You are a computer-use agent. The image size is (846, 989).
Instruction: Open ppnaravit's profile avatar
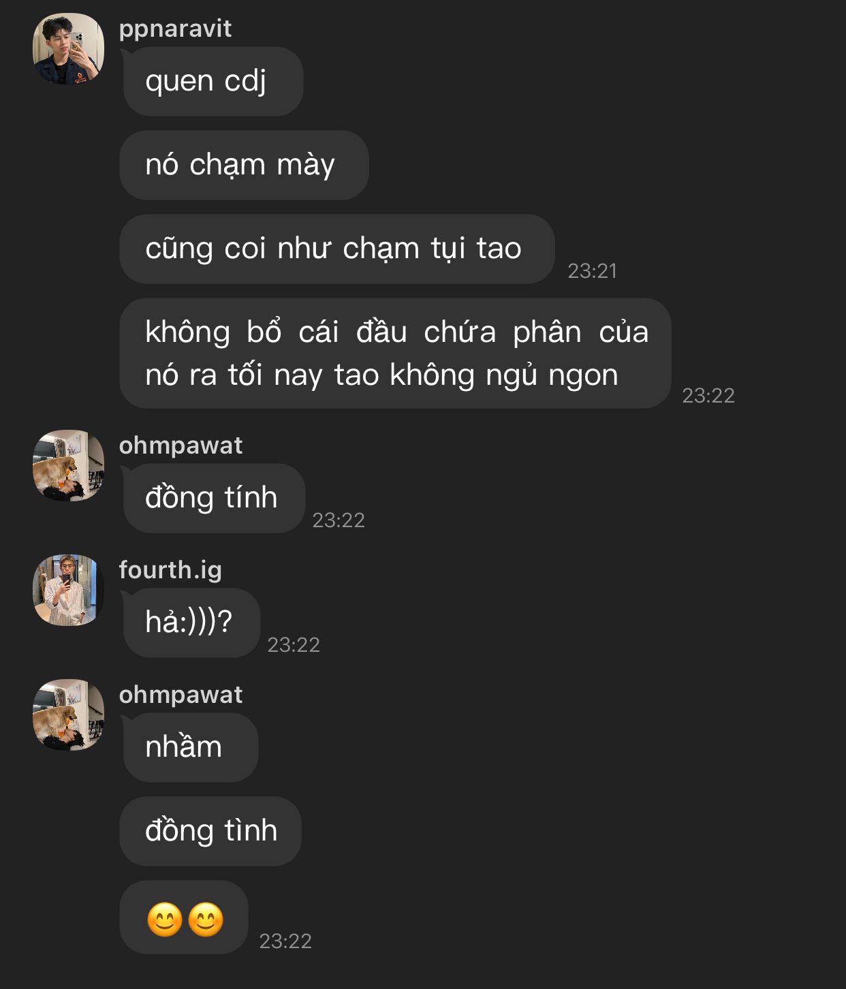click(x=68, y=49)
